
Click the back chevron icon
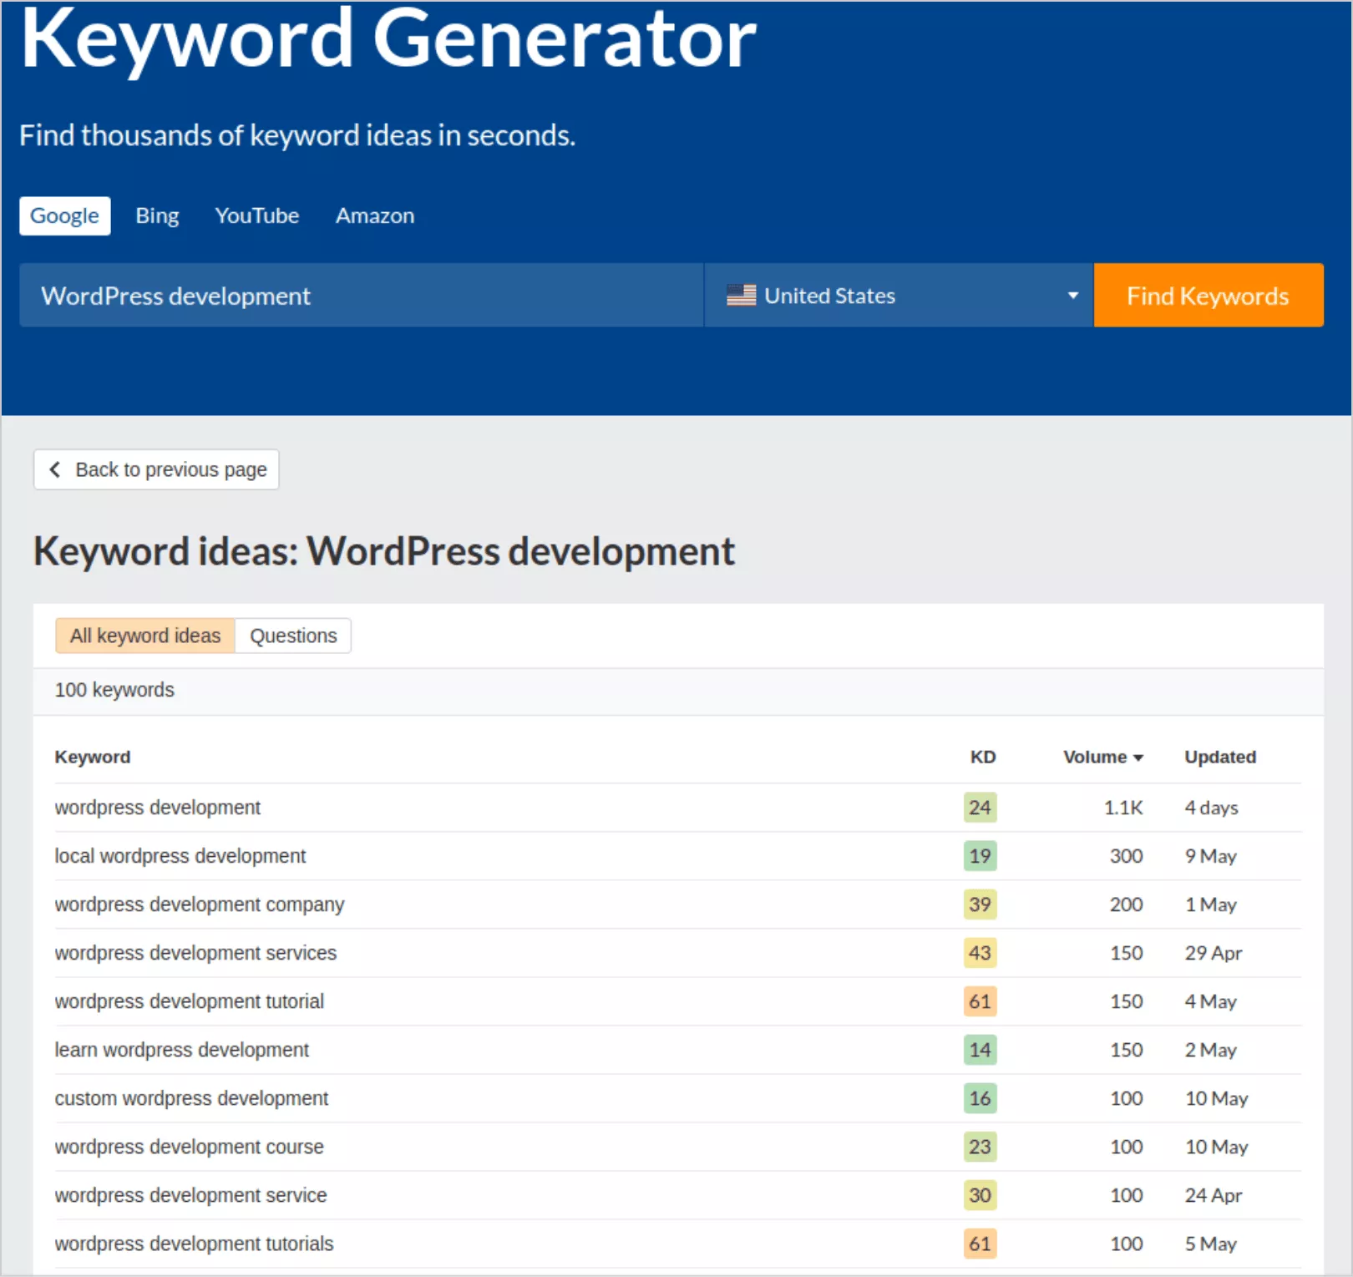pos(55,469)
